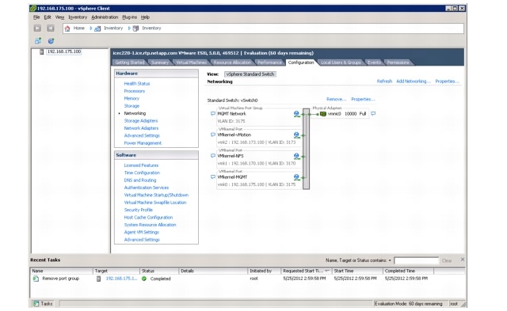Click speech bubble icon beside VMkernel-vMotion
Viewport: 507px width, 311px height.
click(x=213, y=135)
